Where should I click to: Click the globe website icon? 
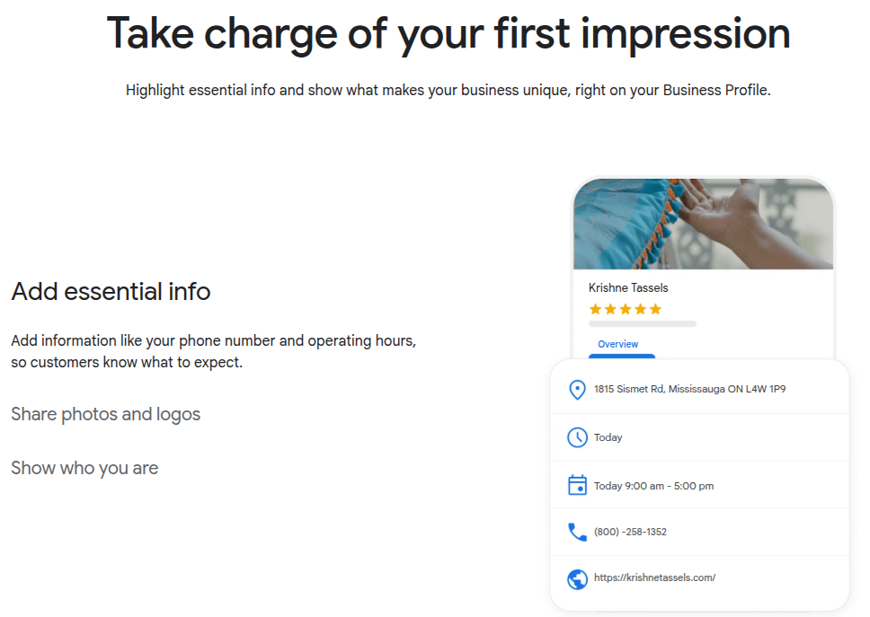pyautogui.click(x=577, y=579)
